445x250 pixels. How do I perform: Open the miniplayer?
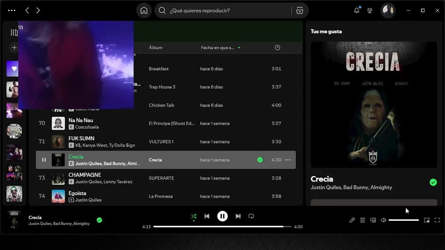point(427,220)
